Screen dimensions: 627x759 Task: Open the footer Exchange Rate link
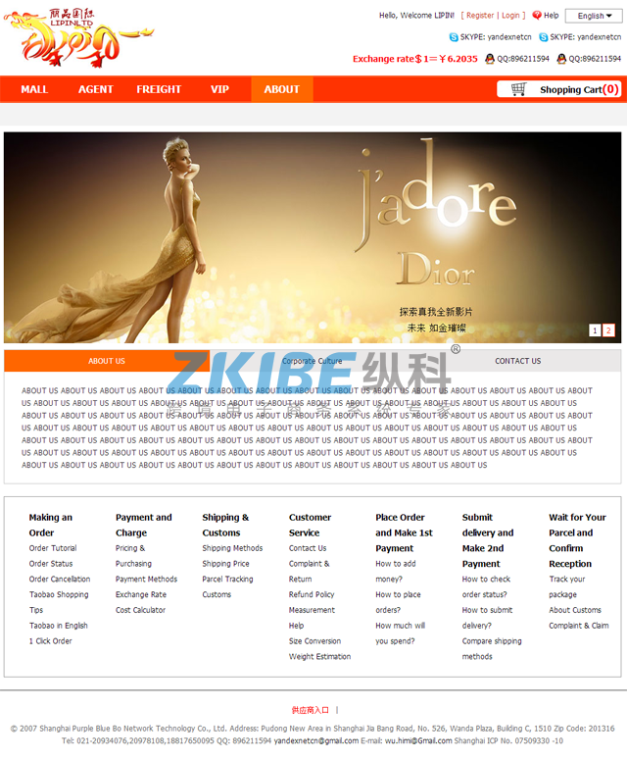pos(141,595)
